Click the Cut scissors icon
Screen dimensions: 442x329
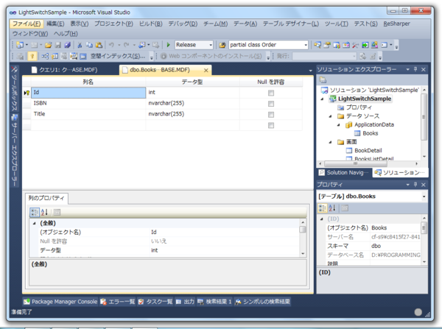coord(80,45)
